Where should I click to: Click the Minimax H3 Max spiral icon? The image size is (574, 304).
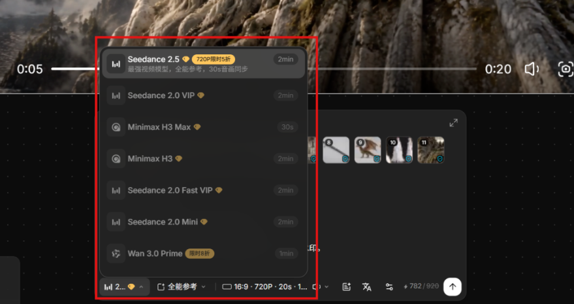point(116,127)
